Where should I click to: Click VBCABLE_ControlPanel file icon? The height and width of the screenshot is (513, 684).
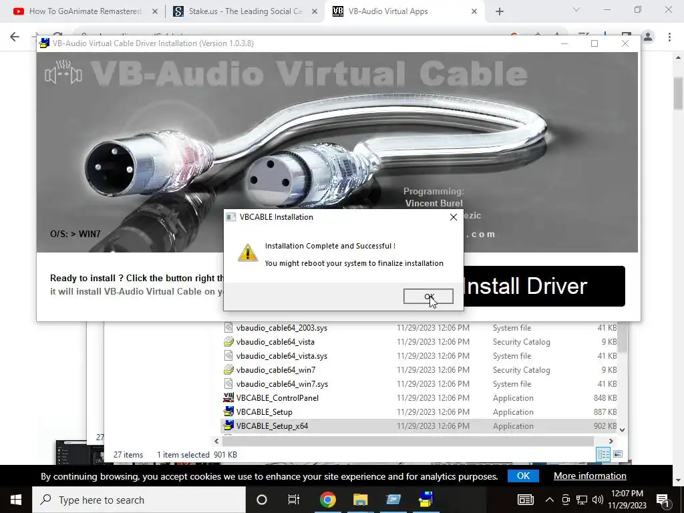228,397
